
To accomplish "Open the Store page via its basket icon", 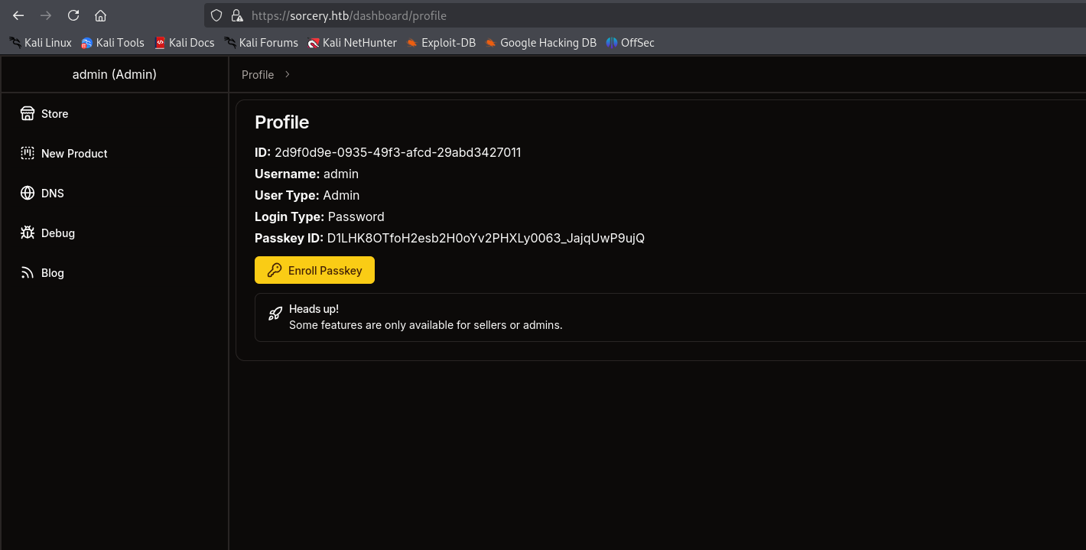I will (28, 113).
